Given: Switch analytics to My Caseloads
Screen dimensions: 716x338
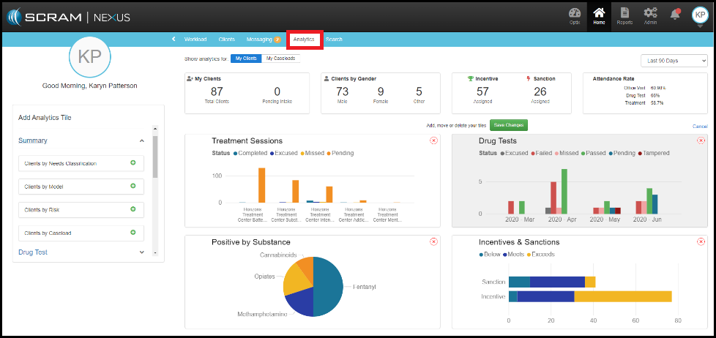Looking at the screenshot, I should tap(281, 58).
